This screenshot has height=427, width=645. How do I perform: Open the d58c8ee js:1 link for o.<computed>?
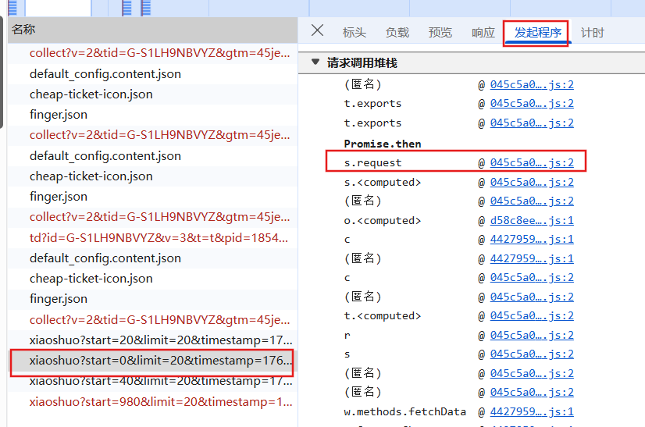tap(531, 221)
